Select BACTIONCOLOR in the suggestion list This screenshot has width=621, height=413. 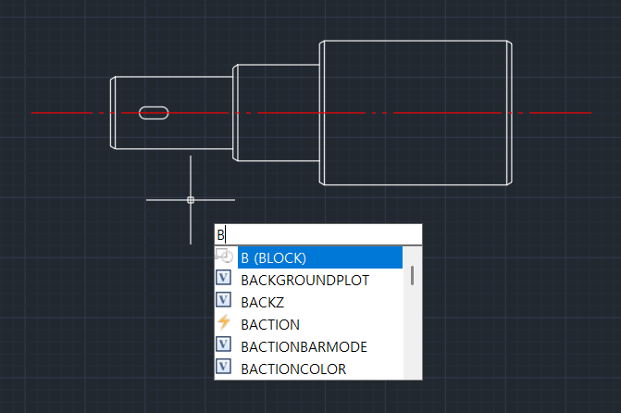pos(293,369)
